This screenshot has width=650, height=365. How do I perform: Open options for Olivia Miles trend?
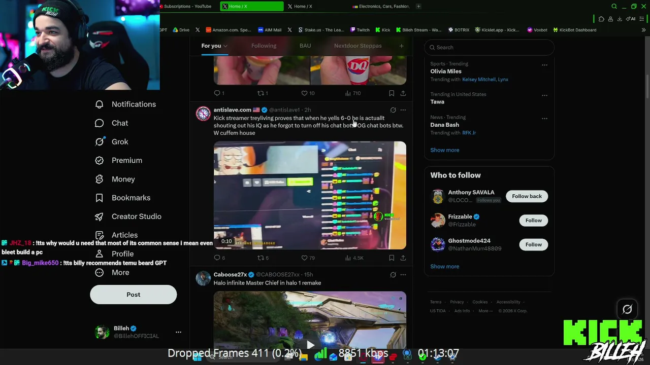click(544, 65)
